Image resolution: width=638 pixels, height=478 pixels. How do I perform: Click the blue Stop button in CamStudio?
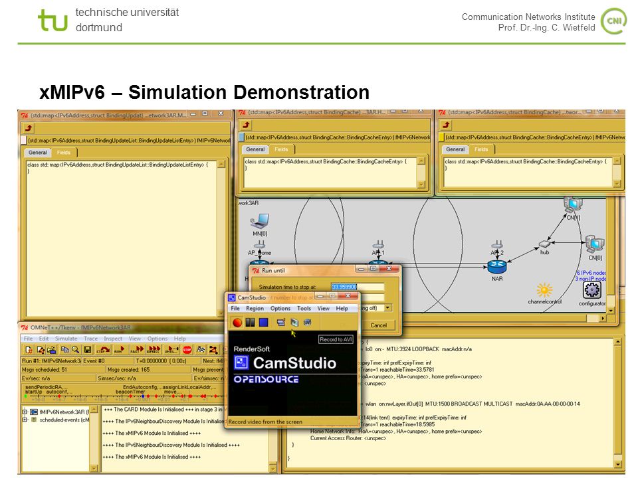(264, 323)
